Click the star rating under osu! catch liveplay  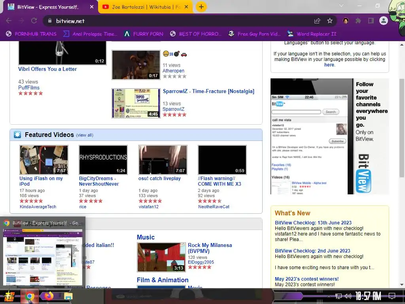point(150,201)
